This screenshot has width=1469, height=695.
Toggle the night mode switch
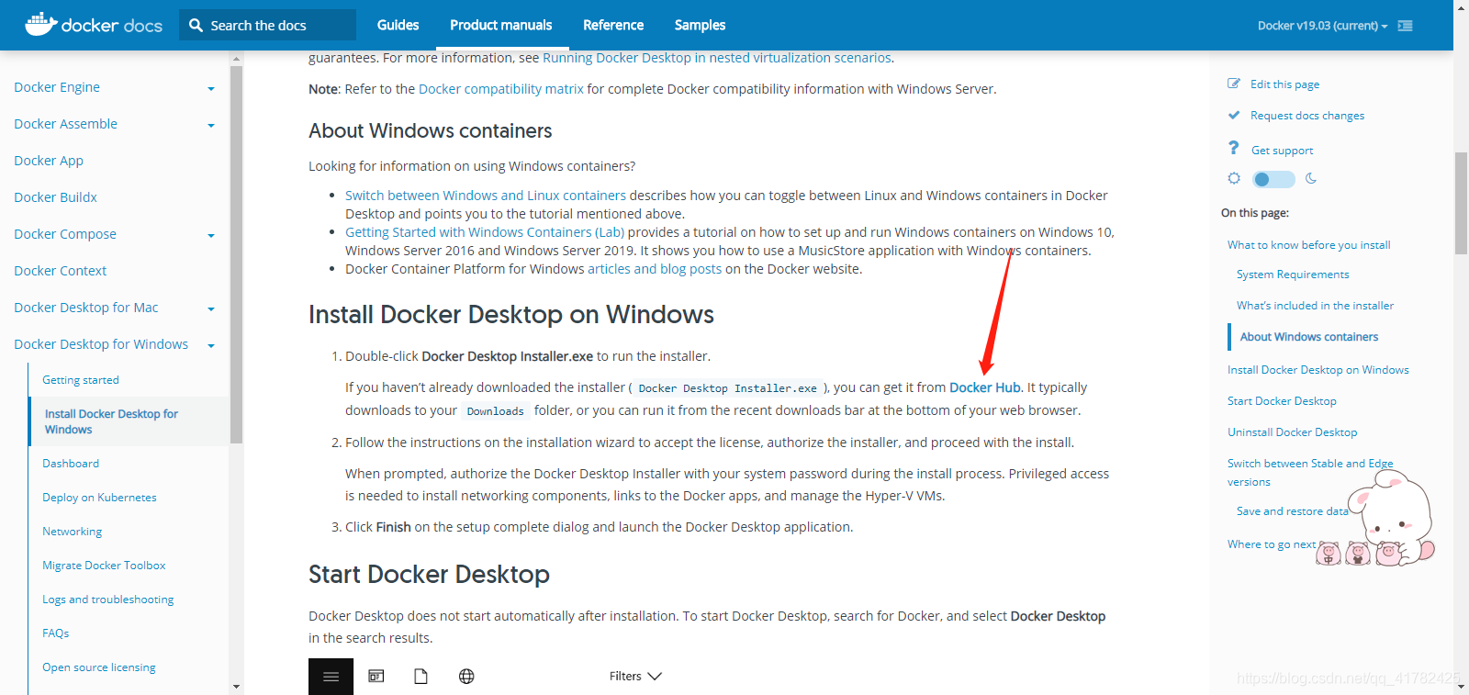(x=1273, y=179)
